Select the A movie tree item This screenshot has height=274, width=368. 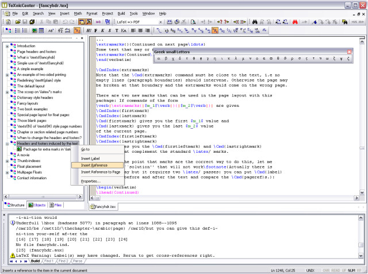(23, 155)
